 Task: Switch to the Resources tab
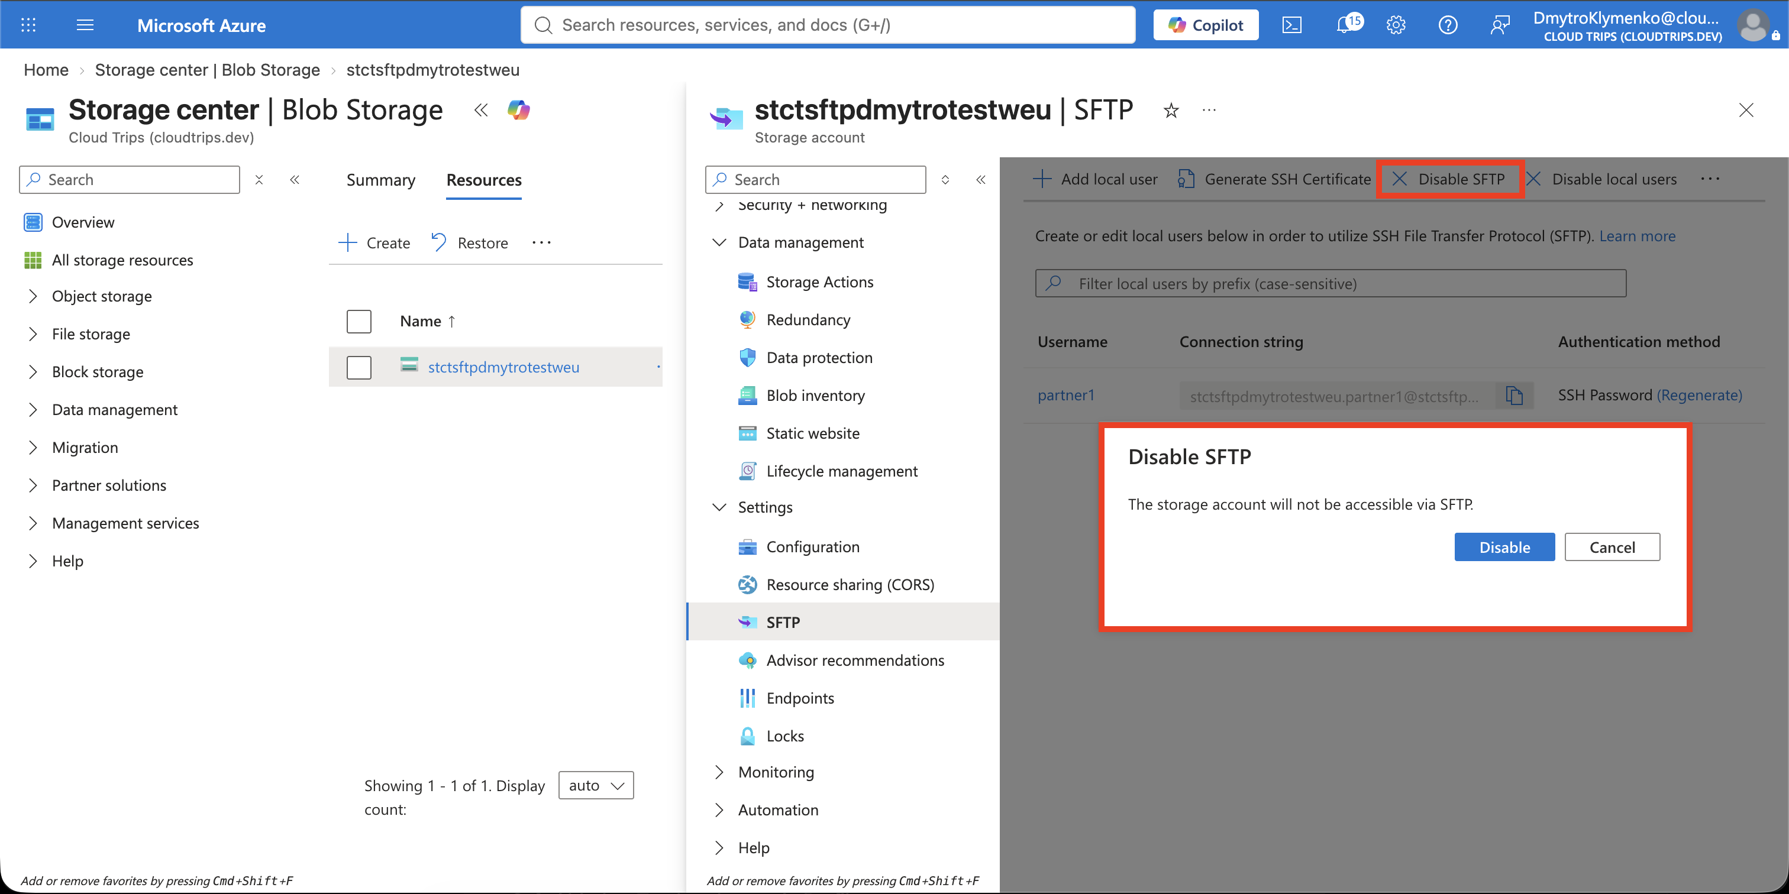[484, 180]
